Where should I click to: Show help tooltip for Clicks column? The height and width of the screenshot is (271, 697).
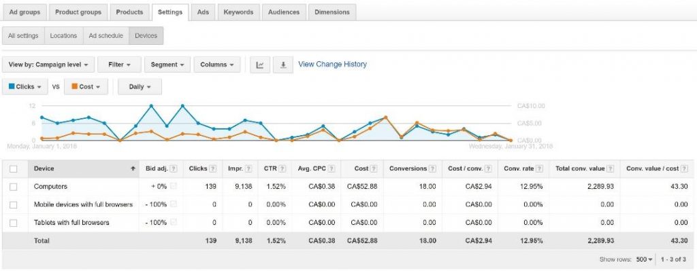213,168
